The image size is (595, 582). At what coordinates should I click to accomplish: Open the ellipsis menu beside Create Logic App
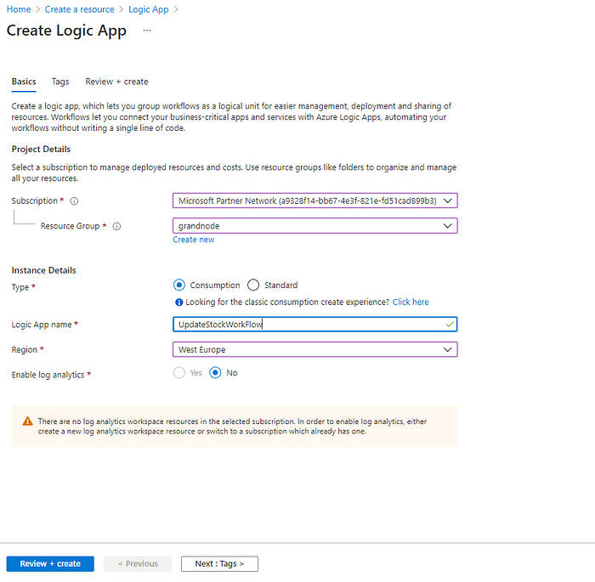(147, 31)
